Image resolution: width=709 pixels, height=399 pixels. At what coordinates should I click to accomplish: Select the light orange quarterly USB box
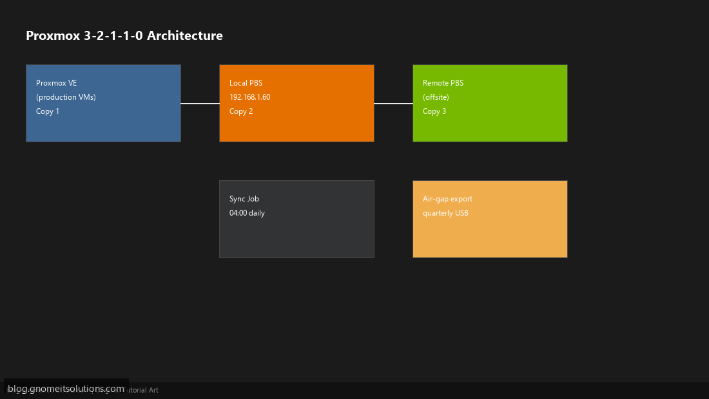pos(490,219)
